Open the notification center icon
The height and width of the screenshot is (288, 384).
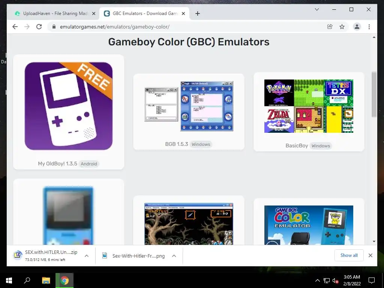tap(372, 280)
